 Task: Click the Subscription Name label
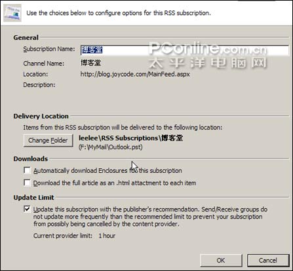coord(49,49)
